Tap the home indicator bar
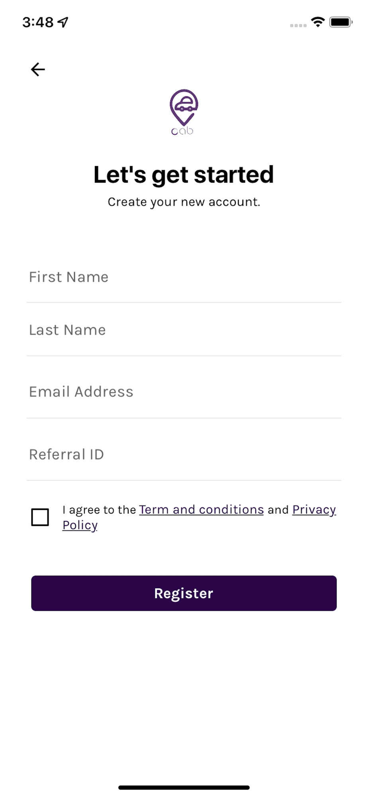This screenshot has height=797, width=368. click(x=184, y=787)
